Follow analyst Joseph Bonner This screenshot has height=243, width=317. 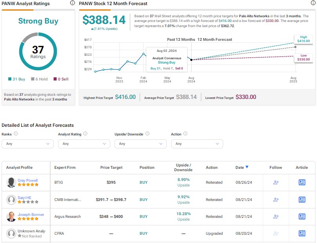click(x=276, y=216)
